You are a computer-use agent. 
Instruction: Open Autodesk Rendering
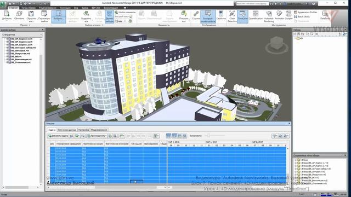point(269,16)
